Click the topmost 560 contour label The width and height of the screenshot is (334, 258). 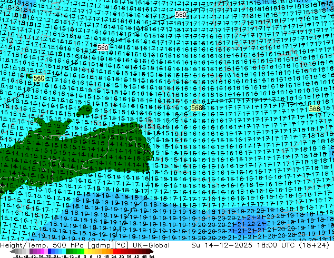pos(181,15)
